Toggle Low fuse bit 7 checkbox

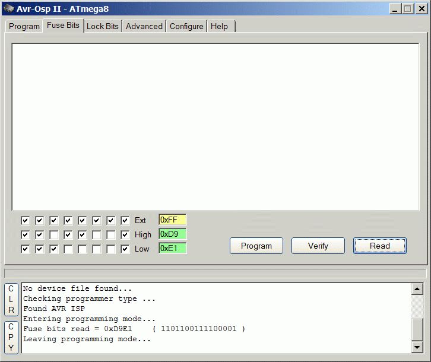tap(26, 249)
